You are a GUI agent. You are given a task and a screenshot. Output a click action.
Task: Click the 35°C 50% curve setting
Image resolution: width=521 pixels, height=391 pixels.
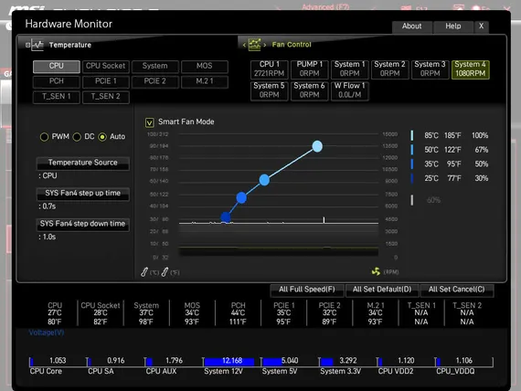450,164
